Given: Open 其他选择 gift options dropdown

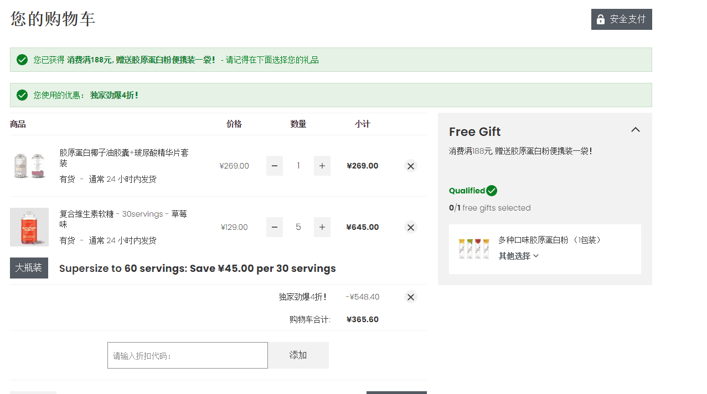Looking at the screenshot, I should point(519,256).
